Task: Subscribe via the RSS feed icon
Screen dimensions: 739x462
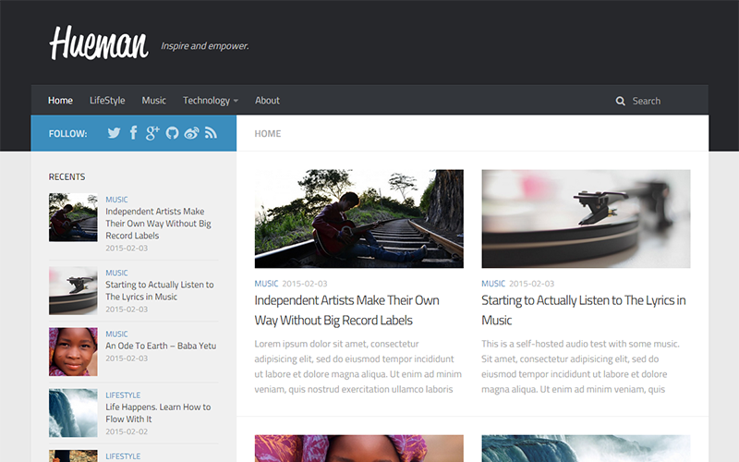Action: point(211,133)
